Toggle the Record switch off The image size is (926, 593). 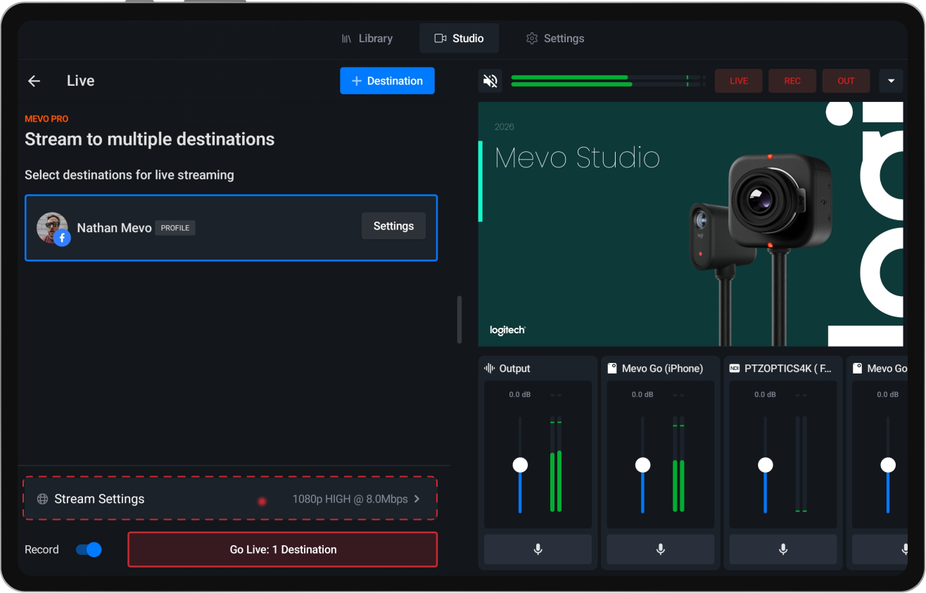(x=87, y=549)
